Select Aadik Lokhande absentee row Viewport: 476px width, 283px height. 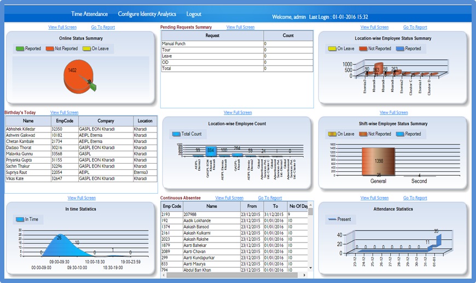tap(234, 221)
